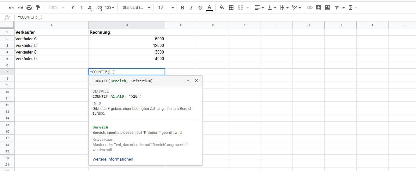The image size is (416, 171).
Task: Click the Rechnung header cell
Action: click(127, 32)
